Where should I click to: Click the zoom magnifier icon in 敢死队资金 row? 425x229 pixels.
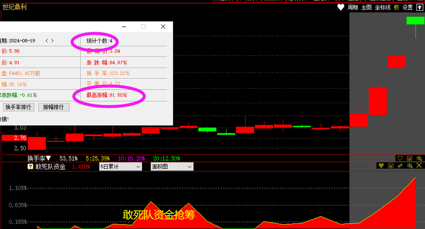(409, 166)
